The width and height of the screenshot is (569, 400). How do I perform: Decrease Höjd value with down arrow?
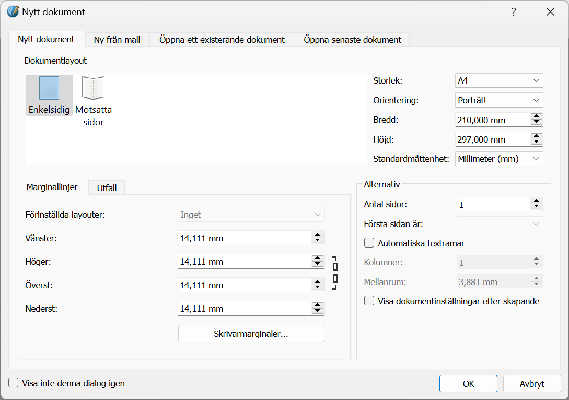536,142
